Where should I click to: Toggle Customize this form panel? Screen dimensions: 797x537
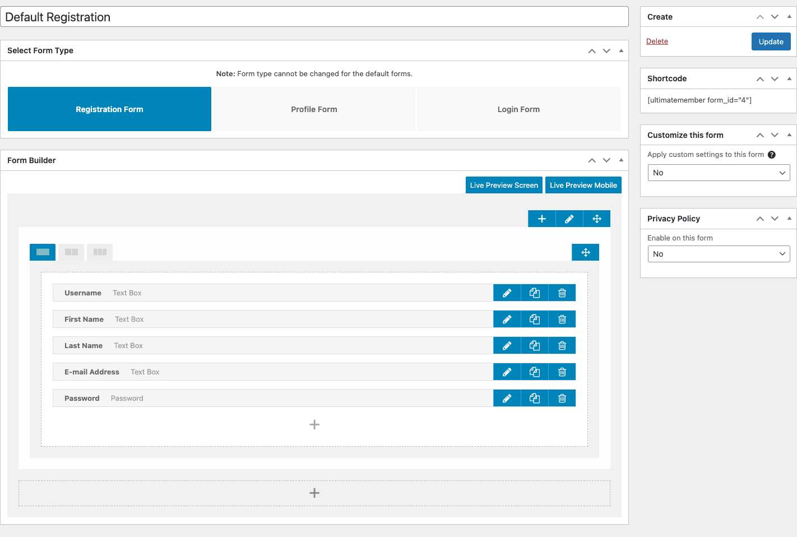[789, 135]
